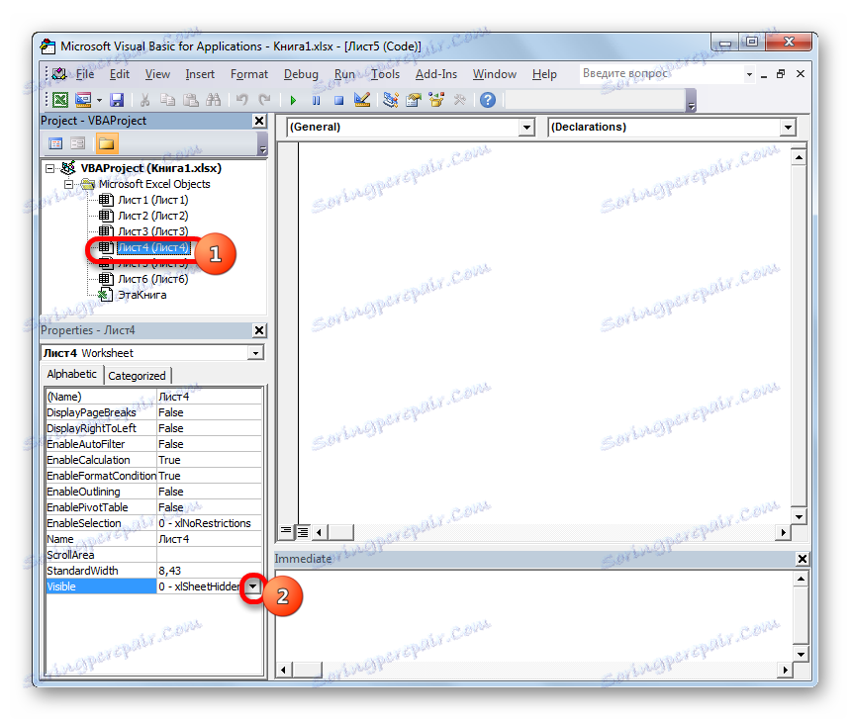Open Insert UserForm dropdown arrow
The image size is (851, 720).
click(99, 100)
